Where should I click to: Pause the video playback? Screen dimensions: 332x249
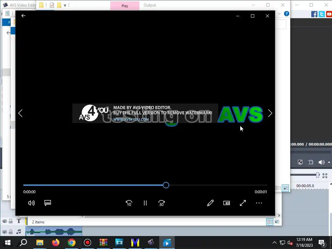click(145, 203)
